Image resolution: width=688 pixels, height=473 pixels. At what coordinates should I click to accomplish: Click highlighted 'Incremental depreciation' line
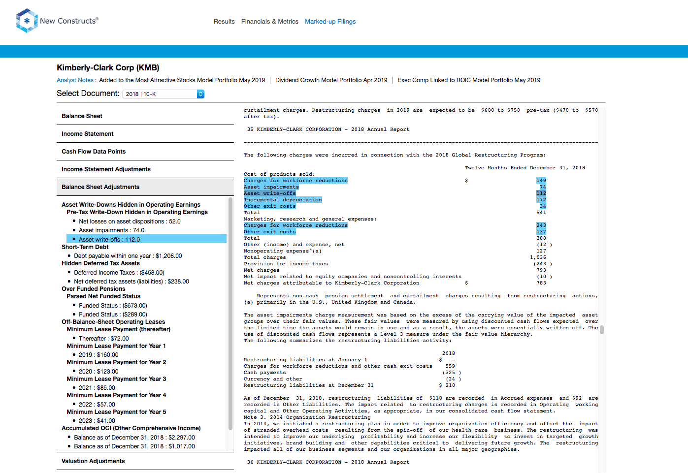click(283, 200)
